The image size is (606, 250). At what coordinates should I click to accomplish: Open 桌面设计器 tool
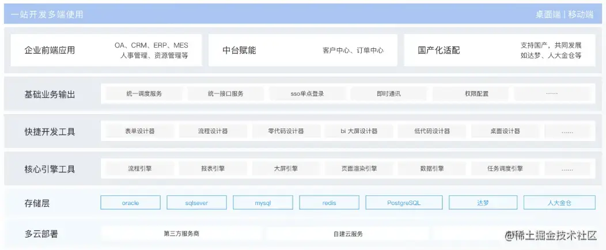tap(505, 131)
